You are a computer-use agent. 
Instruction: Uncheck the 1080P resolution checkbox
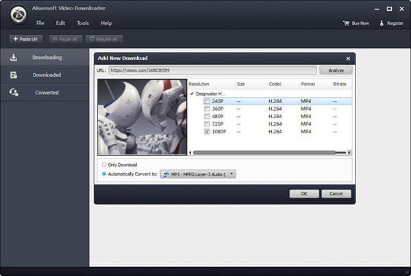(x=207, y=131)
